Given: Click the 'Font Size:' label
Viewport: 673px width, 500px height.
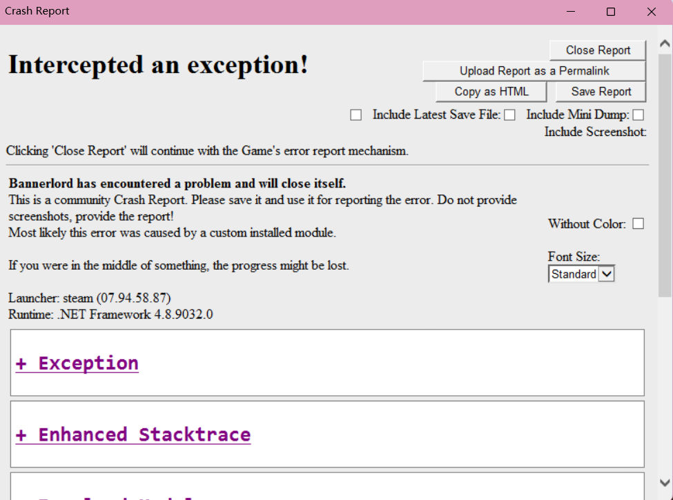Looking at the screenshot, I should tap(574, 257).
